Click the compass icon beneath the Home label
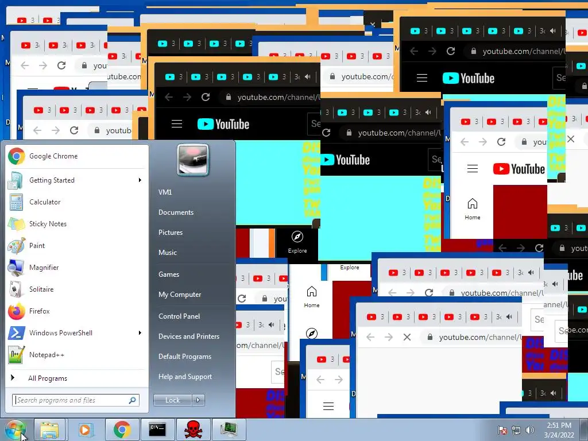Viewport: 588px width, 441px height. [312, 334]
